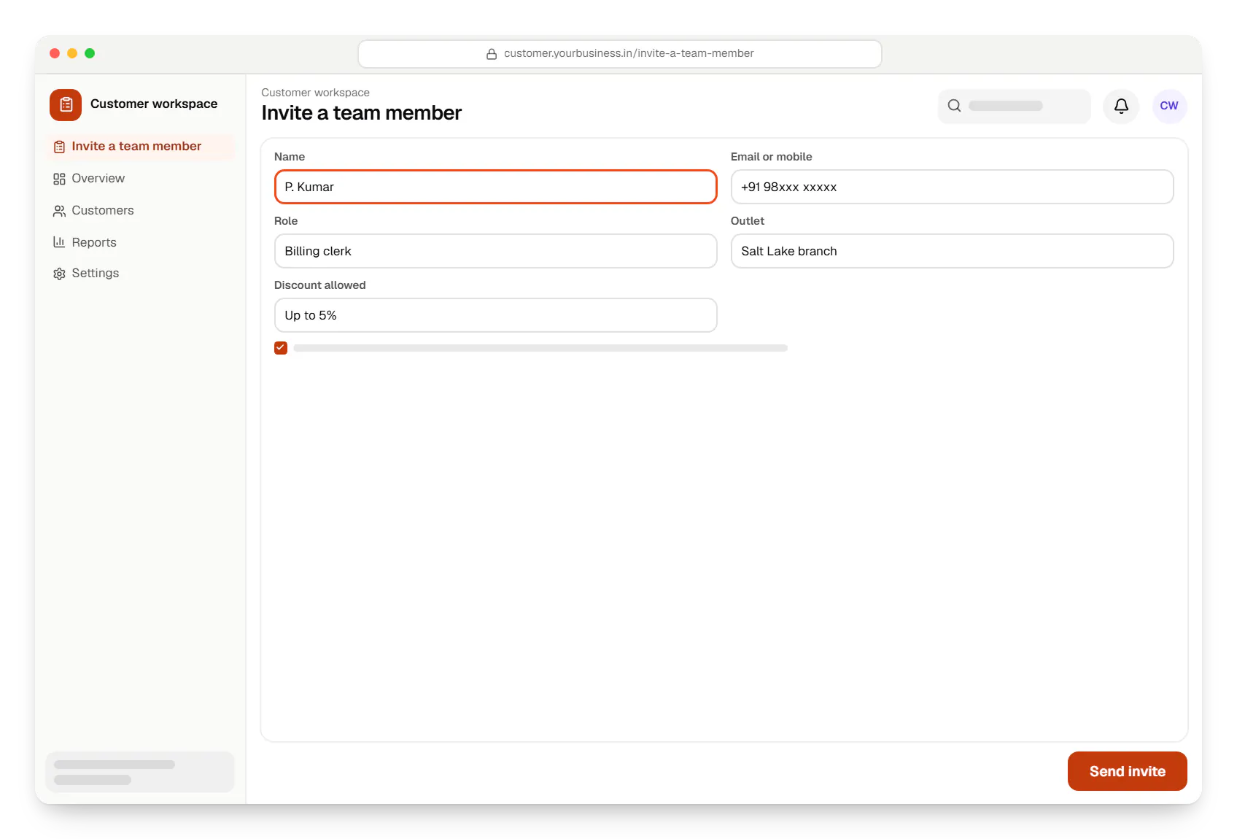
Task: Open Customers section in sidebar
Action: (x=140, y=211)
